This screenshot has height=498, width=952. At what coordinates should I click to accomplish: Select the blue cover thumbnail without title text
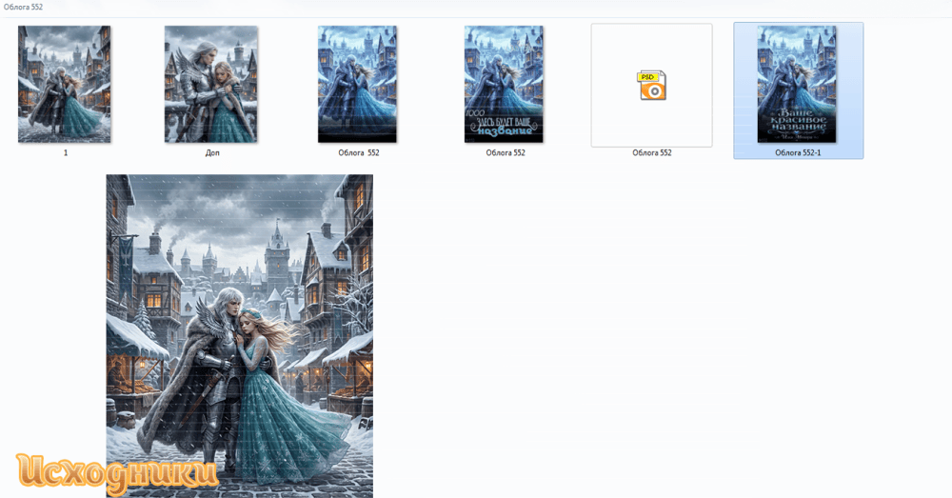click(357, 84)
